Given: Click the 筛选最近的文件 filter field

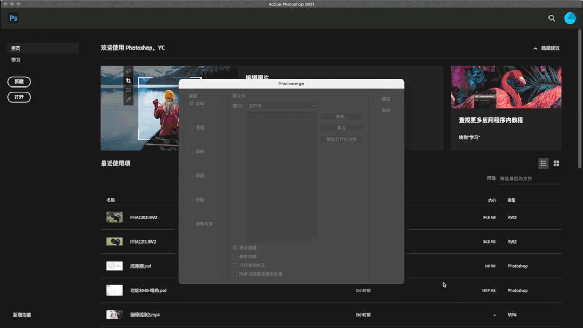Looking at the screenshot, I should click(530, 178).
